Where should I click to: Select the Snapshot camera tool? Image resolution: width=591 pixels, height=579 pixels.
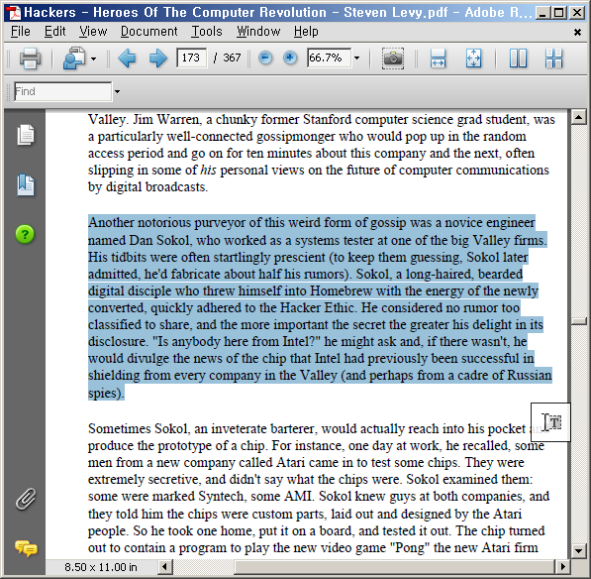point(393,58)
